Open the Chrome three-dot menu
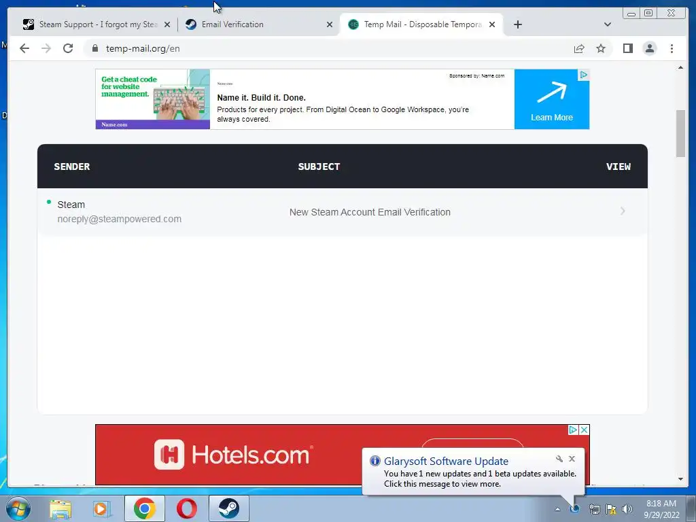Viewport: 696px width, 522px height. (672, 48)
